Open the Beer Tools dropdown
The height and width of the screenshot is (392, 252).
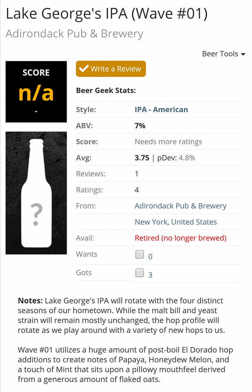[x=223, y=54]
